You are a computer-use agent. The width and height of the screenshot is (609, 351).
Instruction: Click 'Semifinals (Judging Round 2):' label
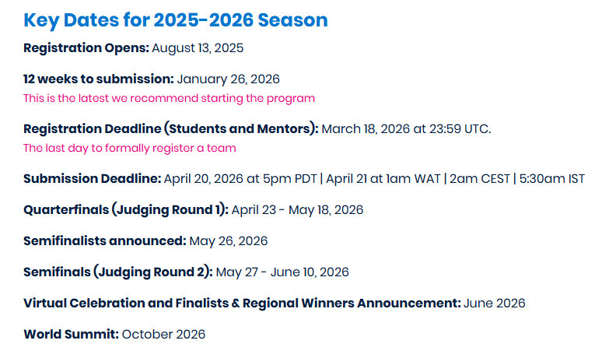click(118, 272)
